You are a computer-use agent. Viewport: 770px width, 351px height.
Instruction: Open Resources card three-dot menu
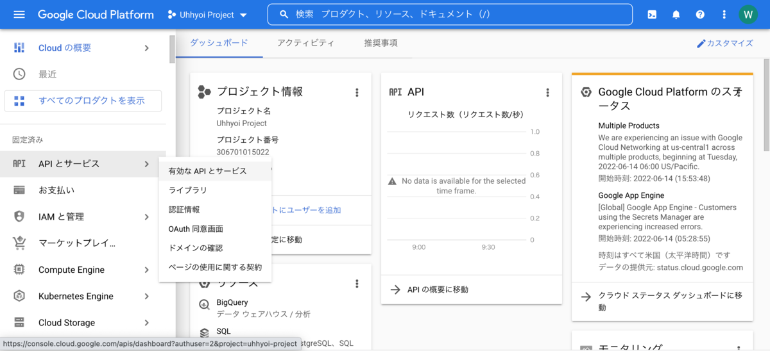[x=357, y=284]
